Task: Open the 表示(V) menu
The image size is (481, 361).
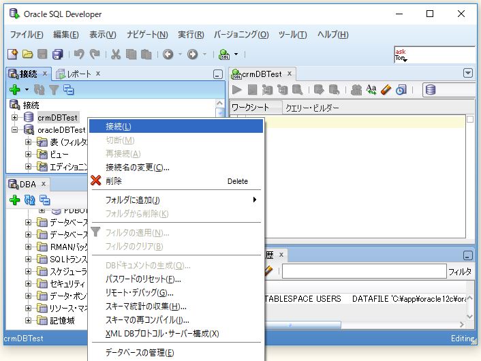Action: [x=103, y=35]
